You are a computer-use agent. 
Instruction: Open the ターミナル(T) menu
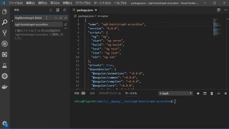(102, 3)
